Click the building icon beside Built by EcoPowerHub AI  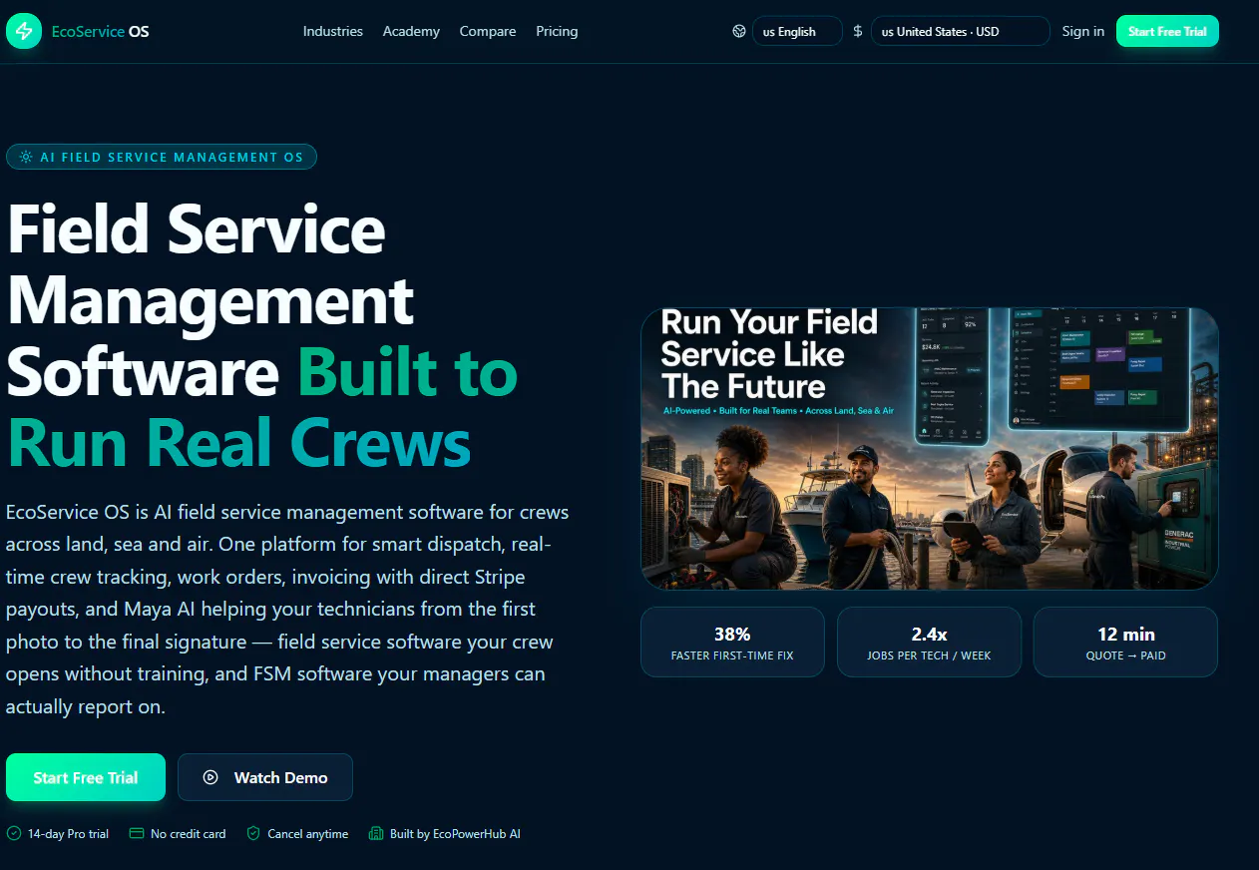pos(376,833)
